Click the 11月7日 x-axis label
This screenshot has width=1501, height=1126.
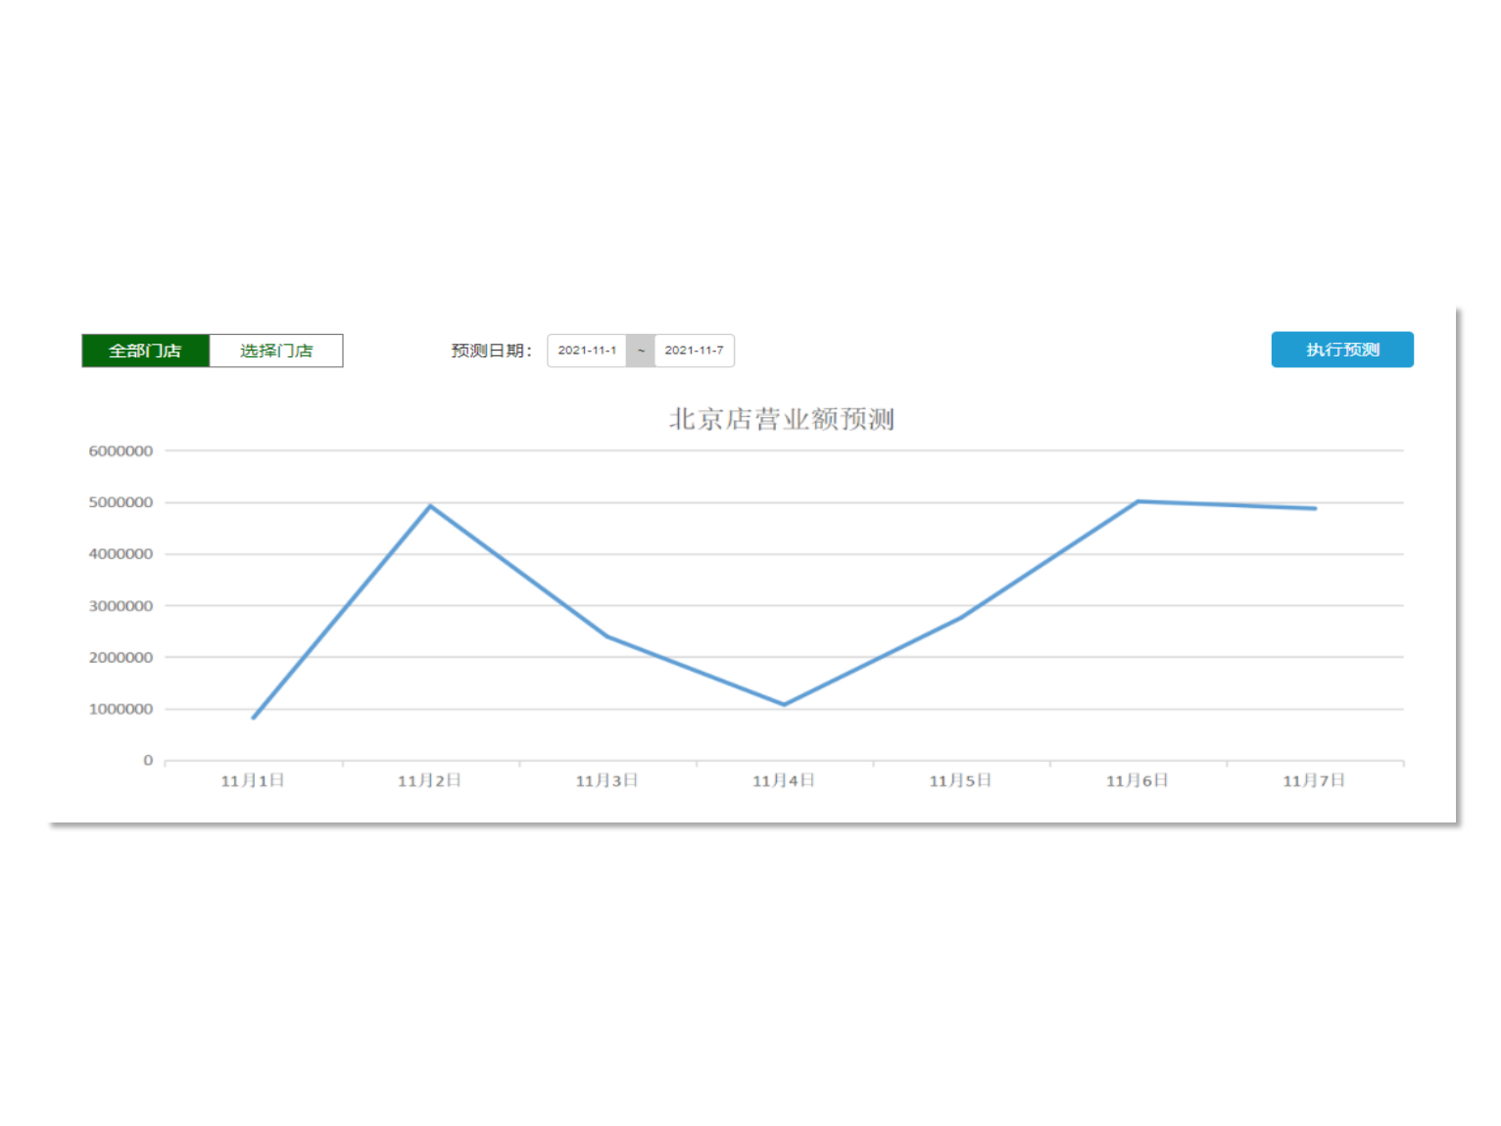(x=1314, y=780)
